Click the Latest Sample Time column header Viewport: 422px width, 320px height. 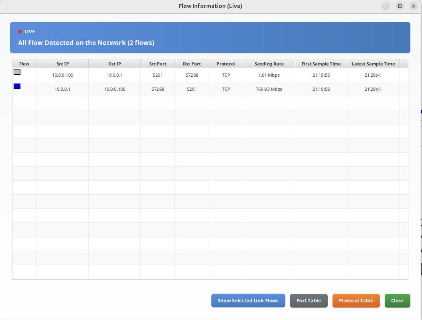(x=373, y=64)
